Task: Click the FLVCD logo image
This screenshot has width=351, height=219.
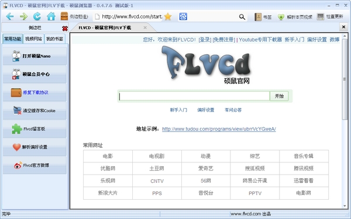Action: [x=206, y=65]
